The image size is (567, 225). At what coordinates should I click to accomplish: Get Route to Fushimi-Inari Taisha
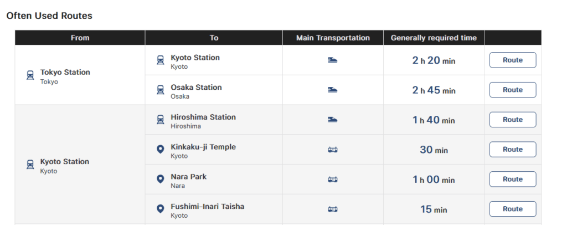pyautogui.click(x=512, y=209)
